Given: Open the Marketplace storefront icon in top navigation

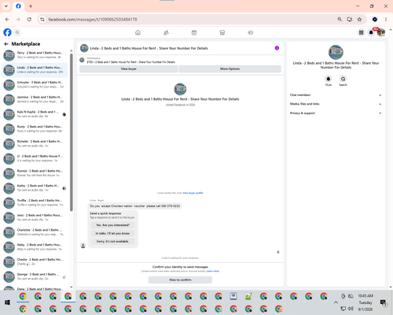Looking at the screenshot, I should (222, 32).
